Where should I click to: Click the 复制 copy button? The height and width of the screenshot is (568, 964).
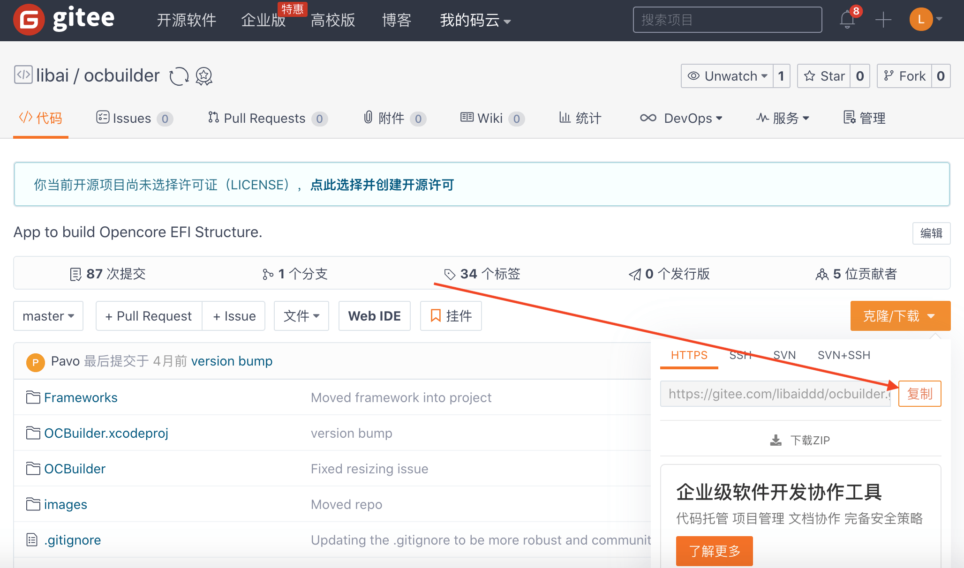click(x=919, y=394)
